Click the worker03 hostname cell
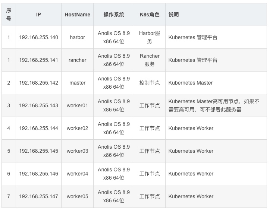Image resolution: width=270 pixels, height=212 pixels. click(77, 151)
